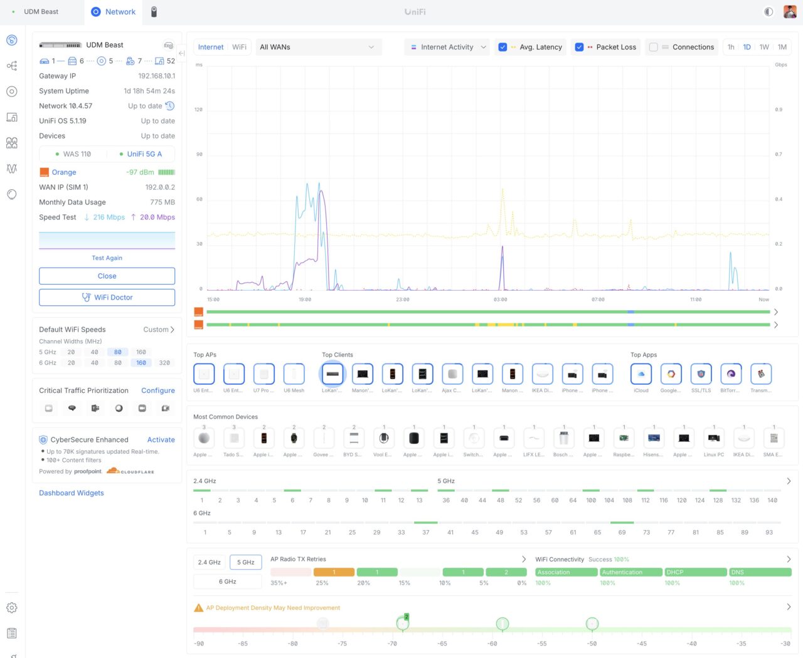Open the All WANs dropdown
Screen dimensions: 803x658
[318, 47]
